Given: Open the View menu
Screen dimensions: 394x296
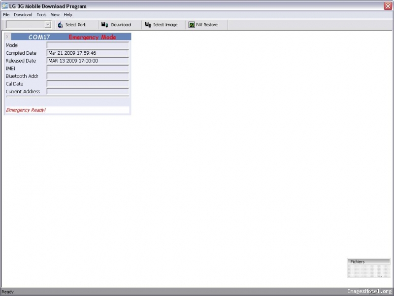Looking at the screenshot, I should (x=55, y=15).
